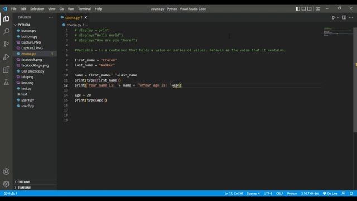Open notifications bell in status bar
Viewport: 357px width, 201px height.
[x=351, y=194]
